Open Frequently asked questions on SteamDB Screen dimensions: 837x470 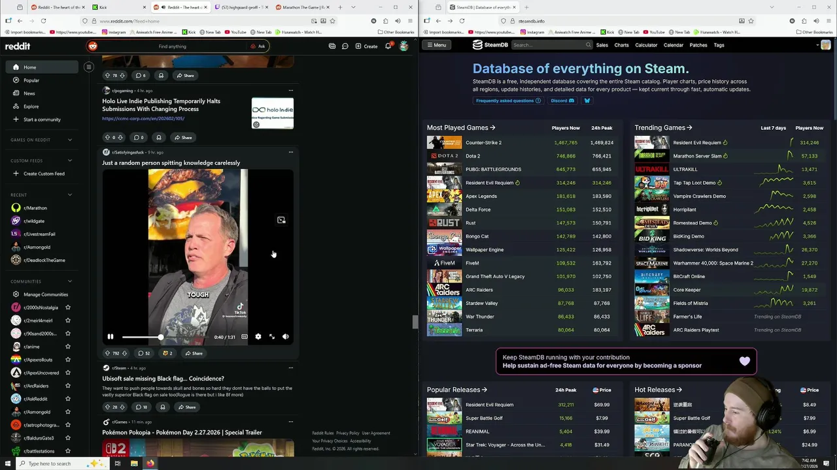point(508,101)
